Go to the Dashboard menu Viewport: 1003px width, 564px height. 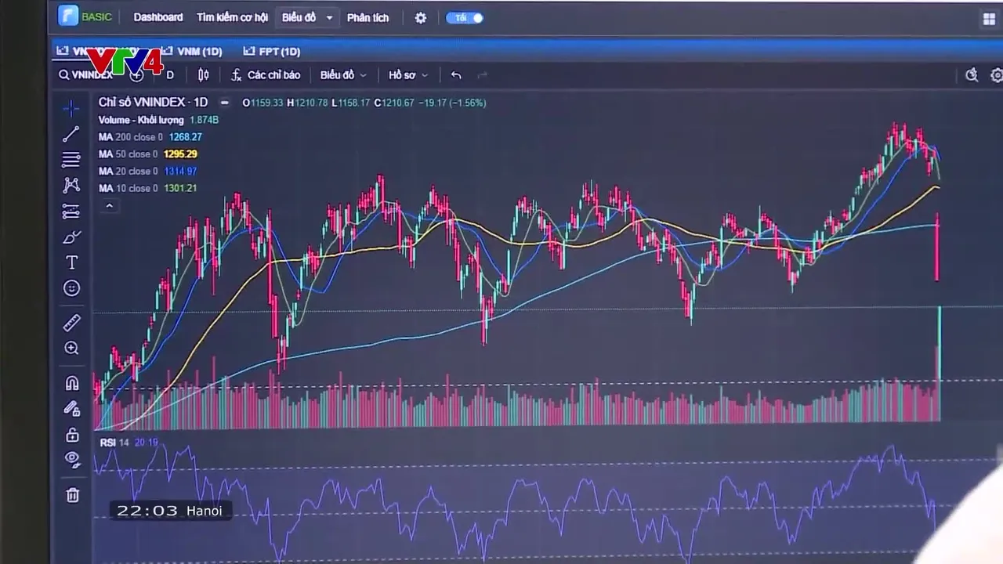coord(158,17)
